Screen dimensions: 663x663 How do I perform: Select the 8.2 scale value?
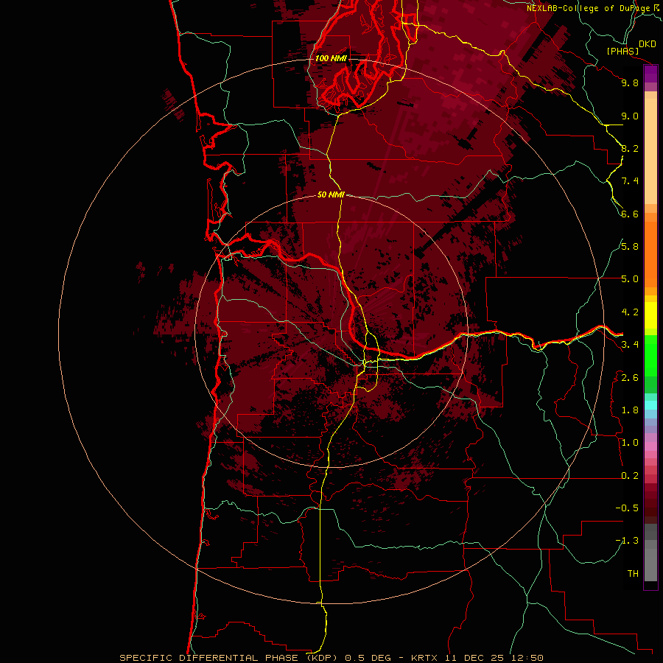coord(630,148)
